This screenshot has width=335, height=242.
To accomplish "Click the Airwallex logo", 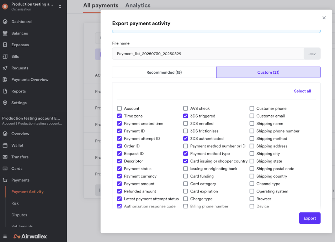I will 30,236.
